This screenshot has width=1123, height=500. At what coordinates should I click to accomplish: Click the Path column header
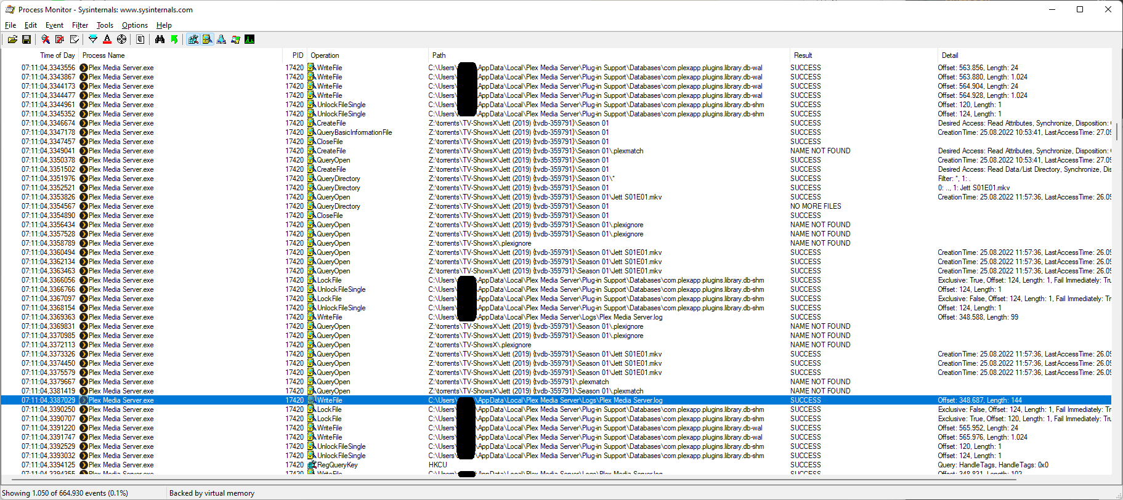coord(609,55)
